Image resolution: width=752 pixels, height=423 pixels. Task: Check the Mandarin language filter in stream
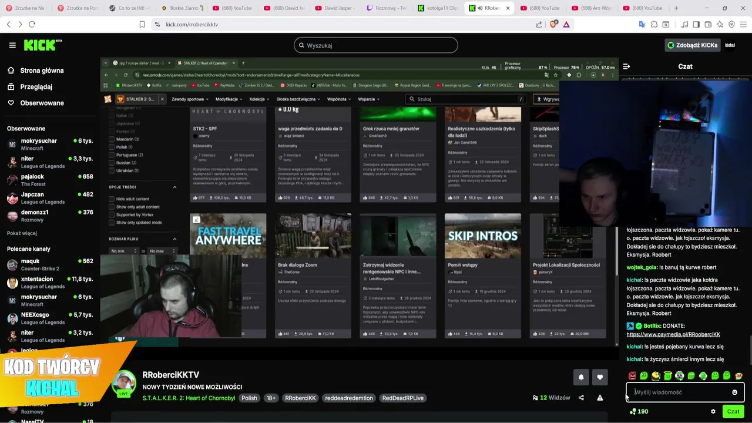point(112,139)
